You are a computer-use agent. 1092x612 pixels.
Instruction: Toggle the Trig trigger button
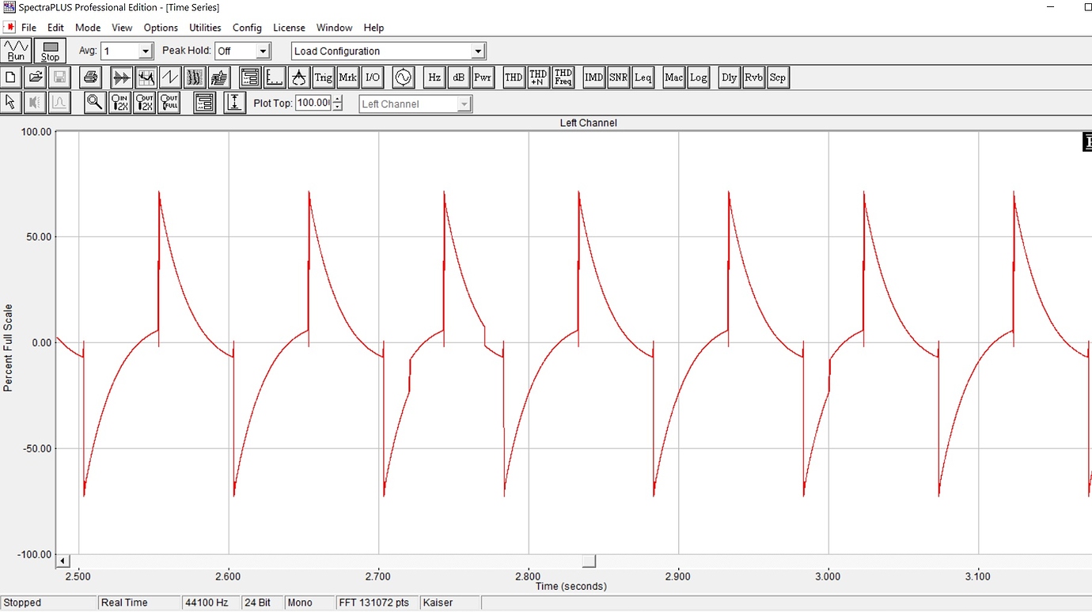(323, 77)
